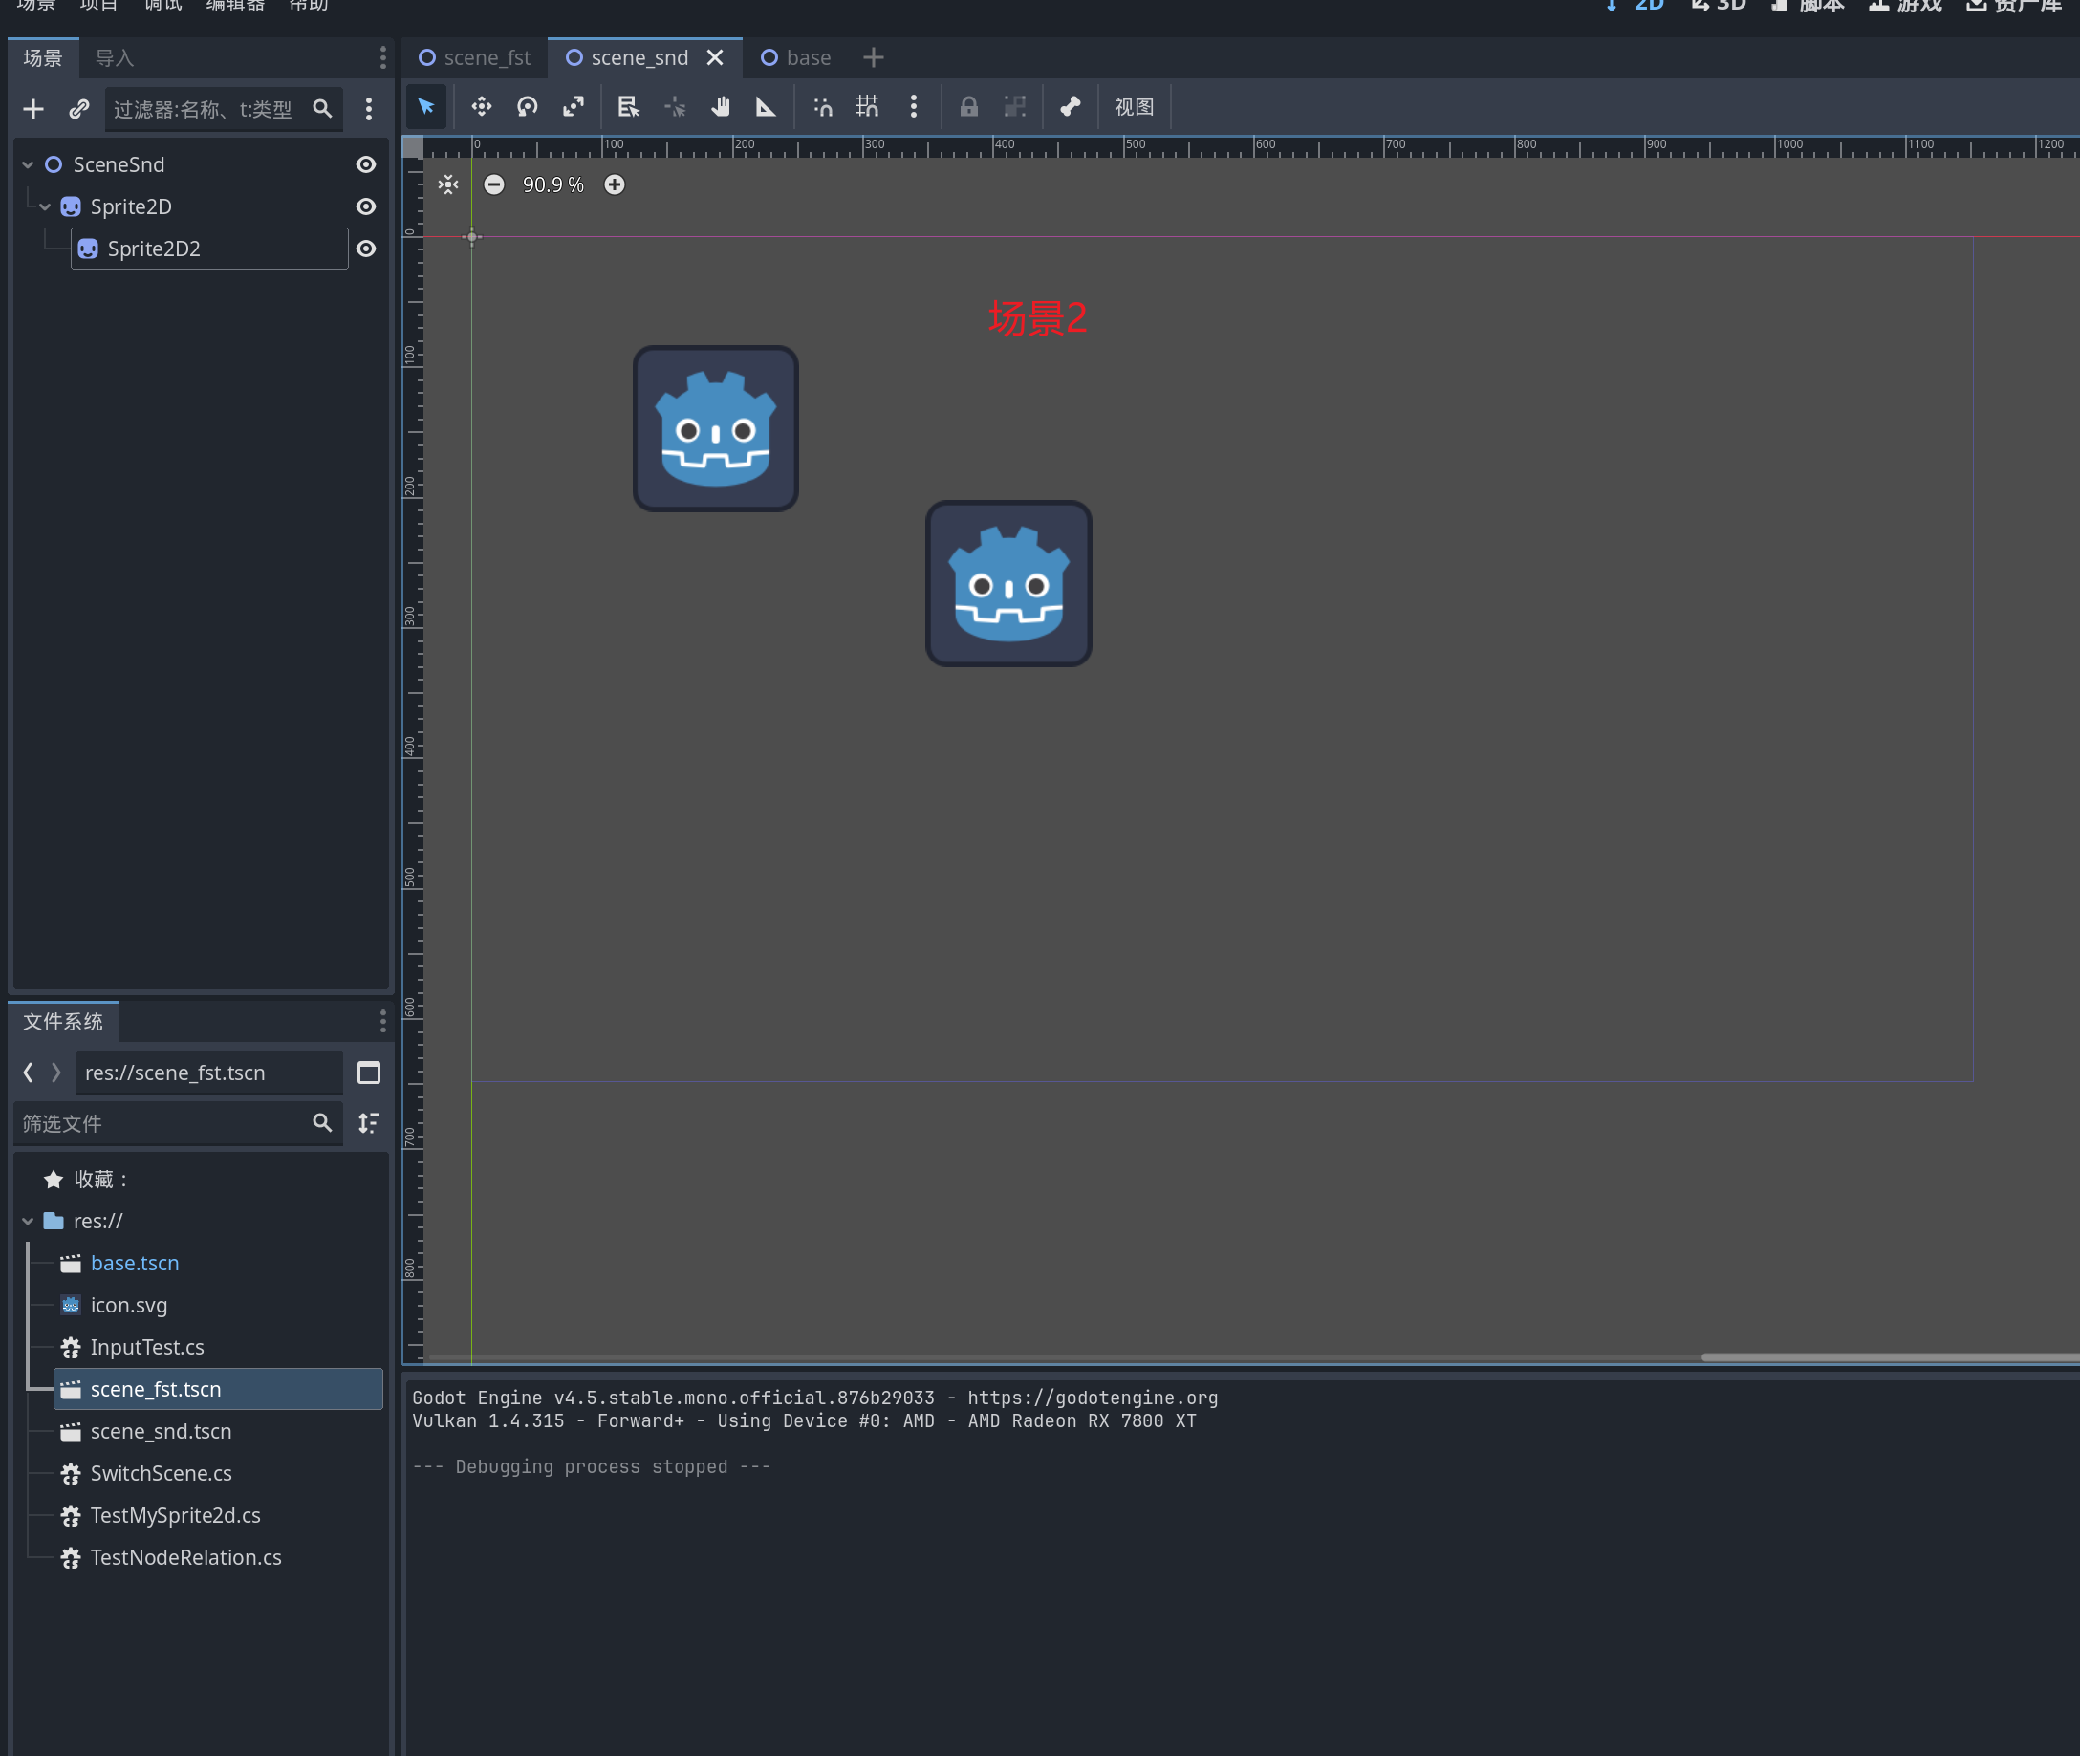Open the Scene dock options menu
This screenshot has height=1756, width=2080.
(383, 57)
